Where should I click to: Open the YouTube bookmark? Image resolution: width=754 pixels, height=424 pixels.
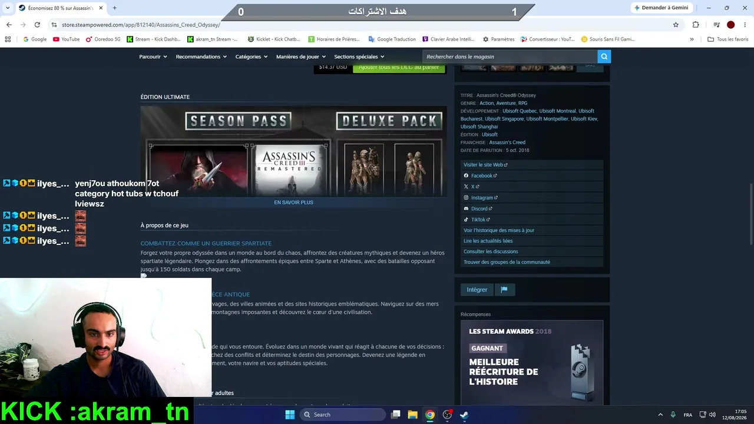67,39
